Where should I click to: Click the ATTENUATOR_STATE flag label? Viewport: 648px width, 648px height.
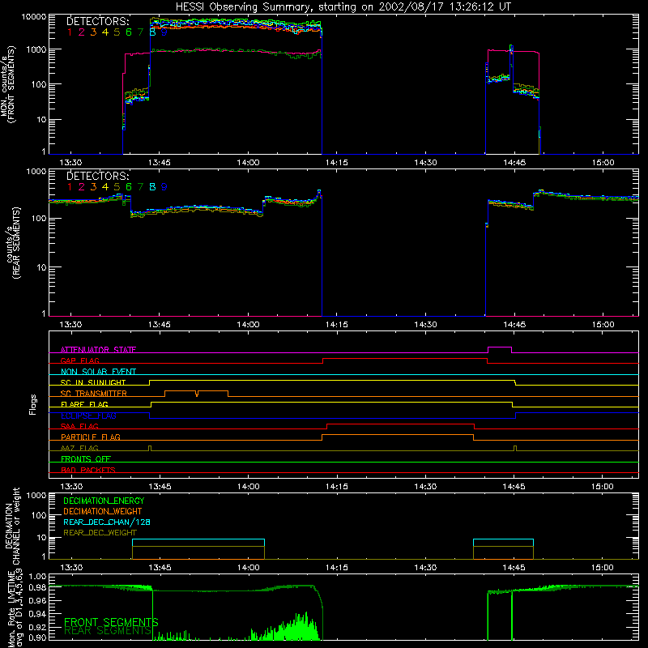[x=98, y=350]
